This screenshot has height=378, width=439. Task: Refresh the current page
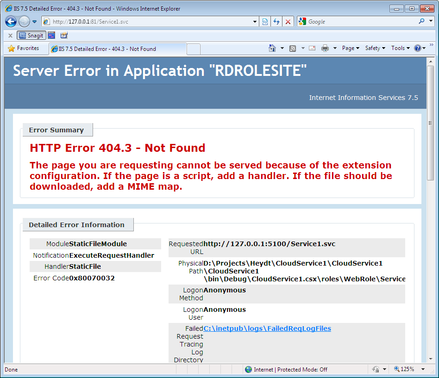(276, 22)
